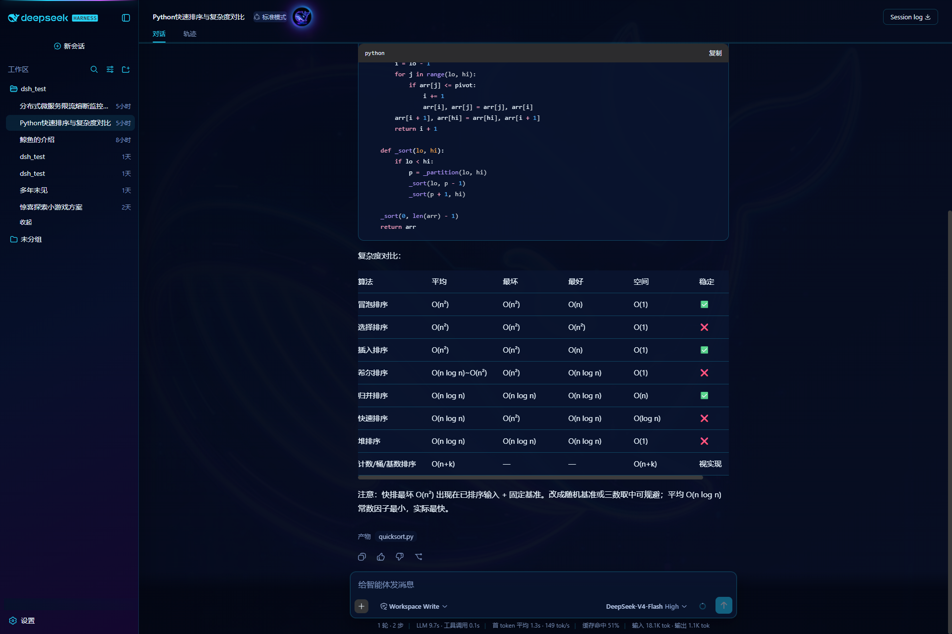952x634 pixels.
Task: Click the glowing whale avatar icon
Action: point(302,17)
